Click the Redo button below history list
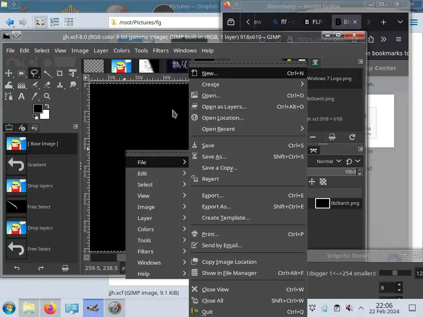Viewport: 423px width, 317px height. point(41,268)
